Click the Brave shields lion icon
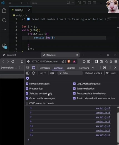 pyautogui.click(x=69, y=61)
